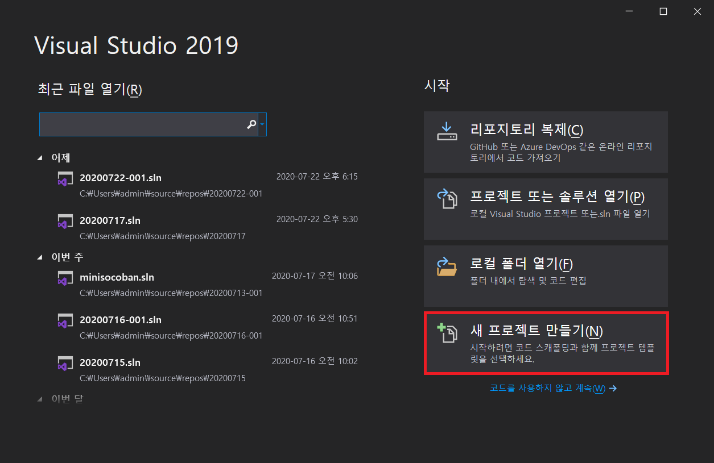Click the 20200715.sln solution file icon
Screen dimensions: 714x463
coord(65,364)
